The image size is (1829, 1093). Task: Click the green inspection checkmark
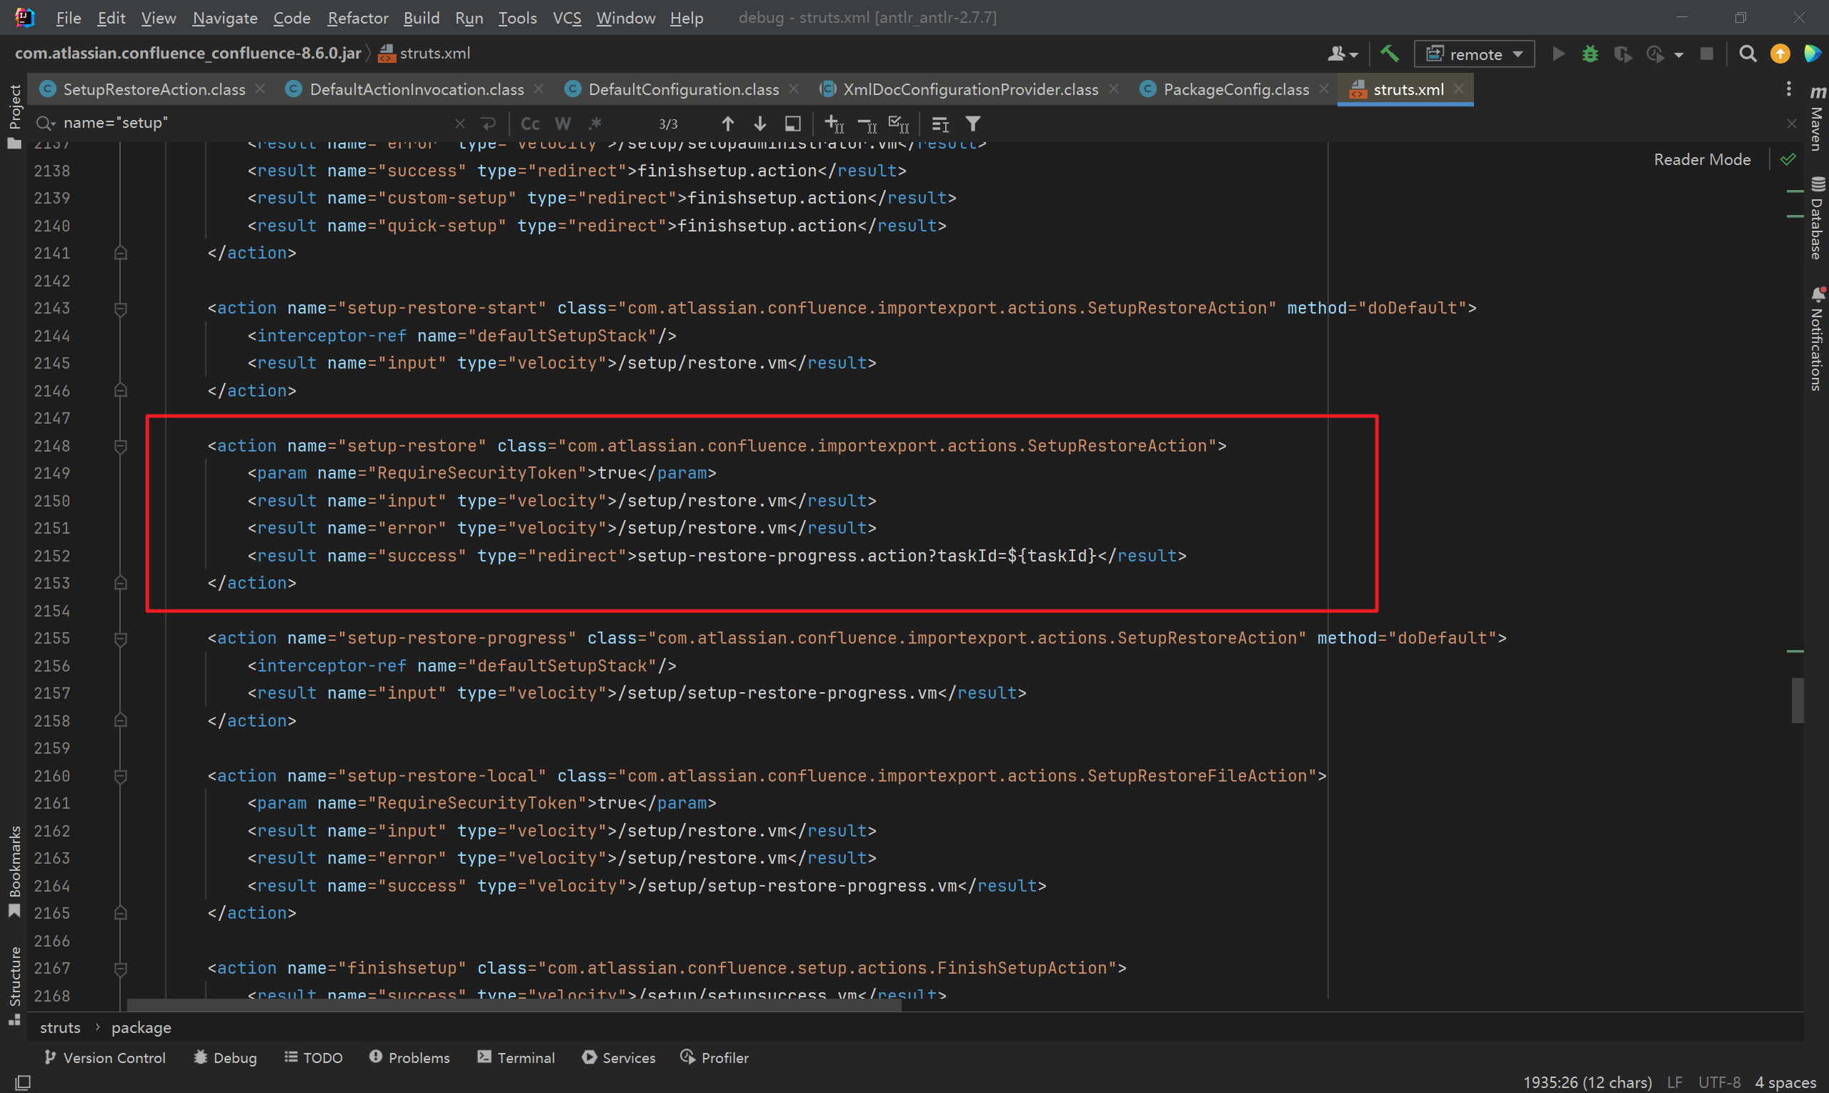tap(1788, 159)
